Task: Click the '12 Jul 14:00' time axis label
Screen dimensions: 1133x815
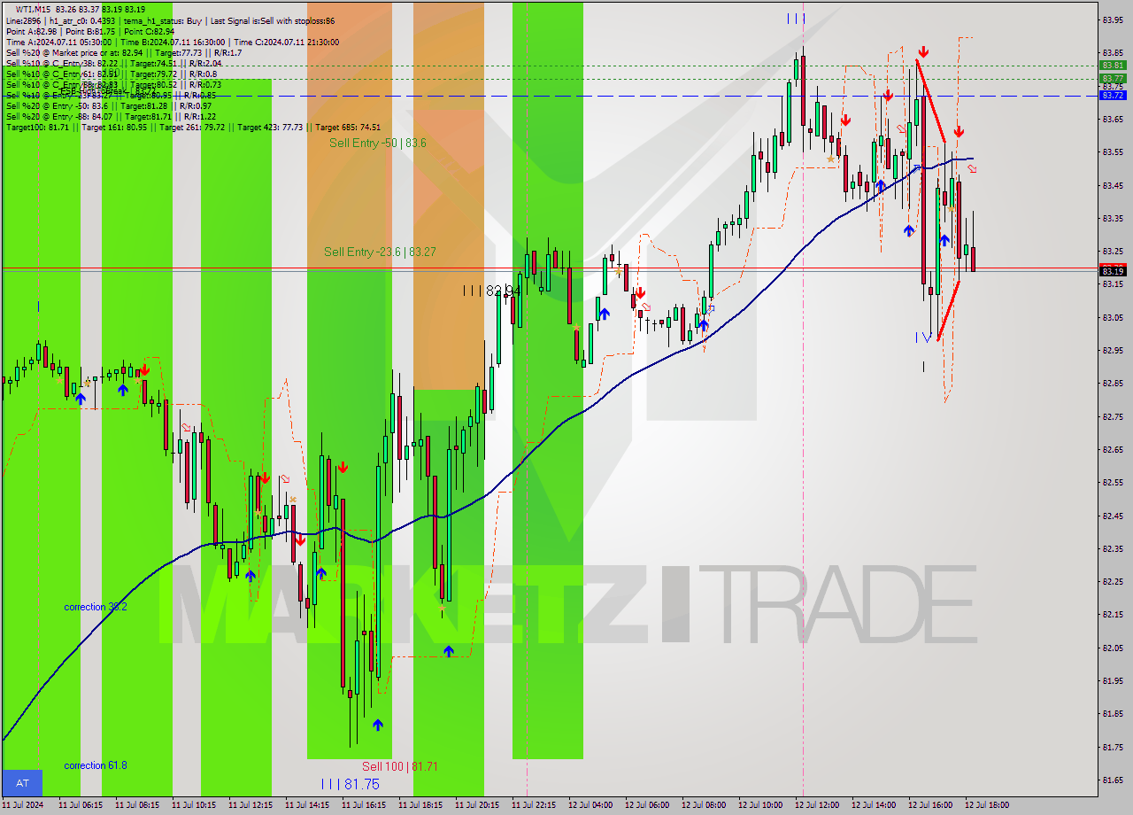Action: click(874, 805)
